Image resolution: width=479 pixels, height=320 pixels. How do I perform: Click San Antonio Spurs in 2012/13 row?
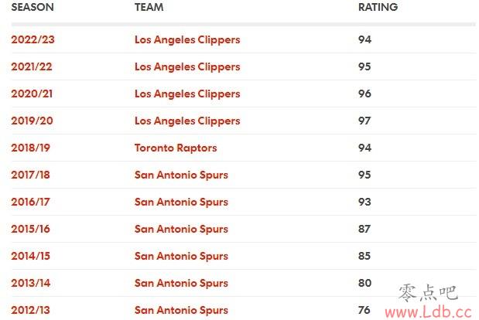click(181, 310)
